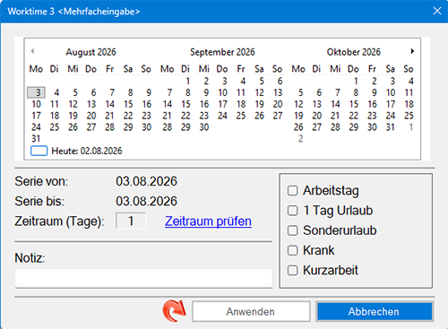The height and width of the screenshot is (329, 448).
Task: Select August 14 in the calendar
Action: pyautogui.click(x=109, y=104)
